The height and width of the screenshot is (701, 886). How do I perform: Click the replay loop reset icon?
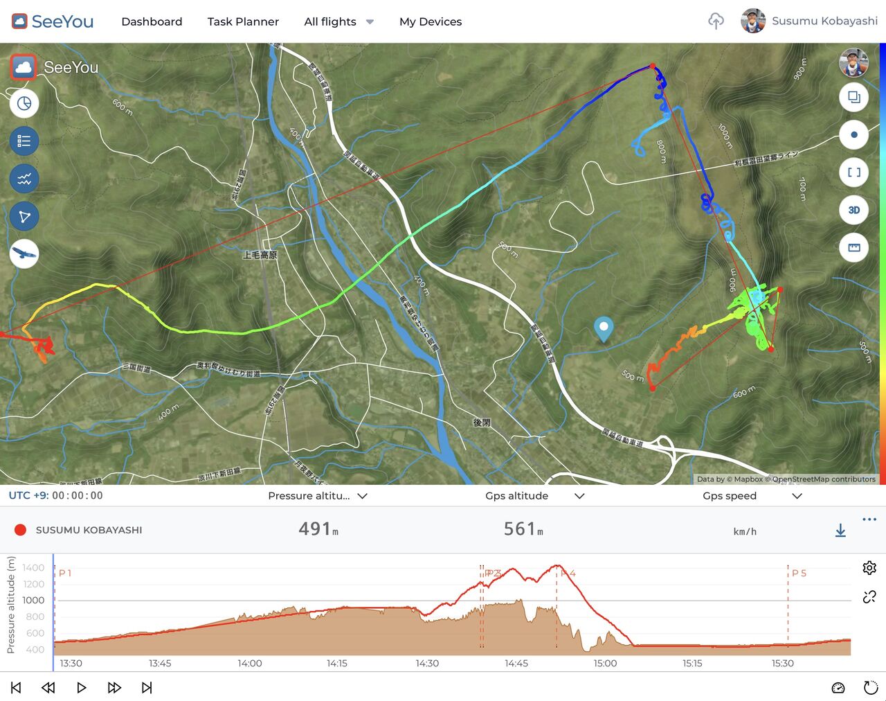(871, 688)
